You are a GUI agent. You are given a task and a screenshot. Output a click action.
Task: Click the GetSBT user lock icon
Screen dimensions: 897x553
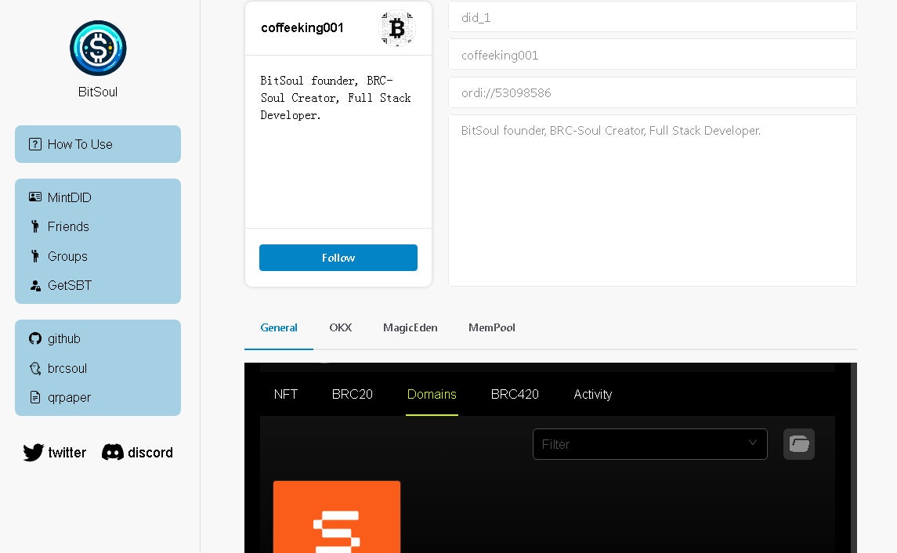(x=35, y=285)
